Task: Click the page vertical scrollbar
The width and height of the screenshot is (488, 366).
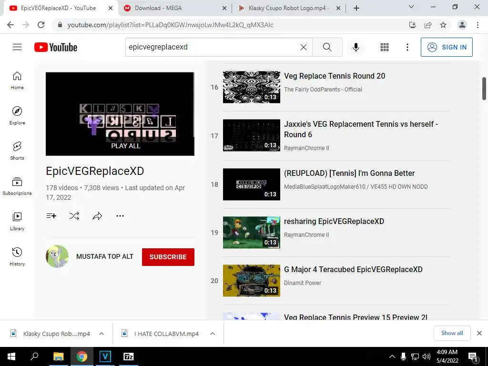Action: pos(484,89)
